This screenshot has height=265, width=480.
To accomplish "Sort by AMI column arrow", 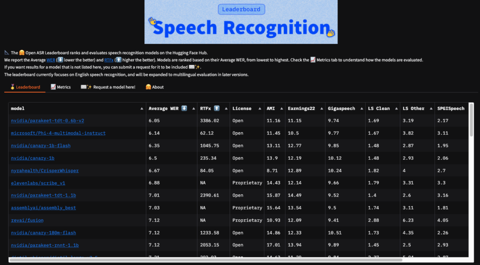I will tap(281, 109).
